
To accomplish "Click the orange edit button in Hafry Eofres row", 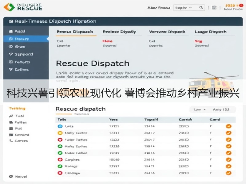I will coord(228,146).
